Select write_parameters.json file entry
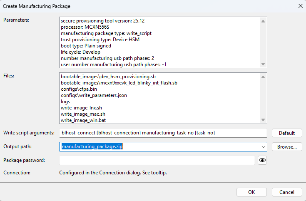 [x=94, y=95]
